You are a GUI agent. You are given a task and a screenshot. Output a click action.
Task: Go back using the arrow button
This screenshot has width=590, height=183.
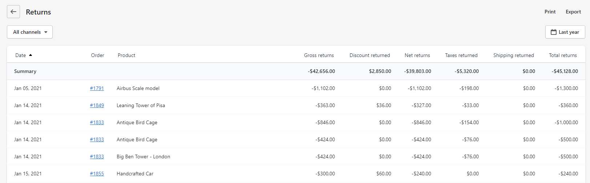coord(13,12)
